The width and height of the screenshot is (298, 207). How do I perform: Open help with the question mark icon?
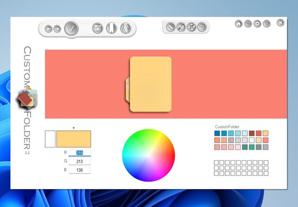pos(267,24)
